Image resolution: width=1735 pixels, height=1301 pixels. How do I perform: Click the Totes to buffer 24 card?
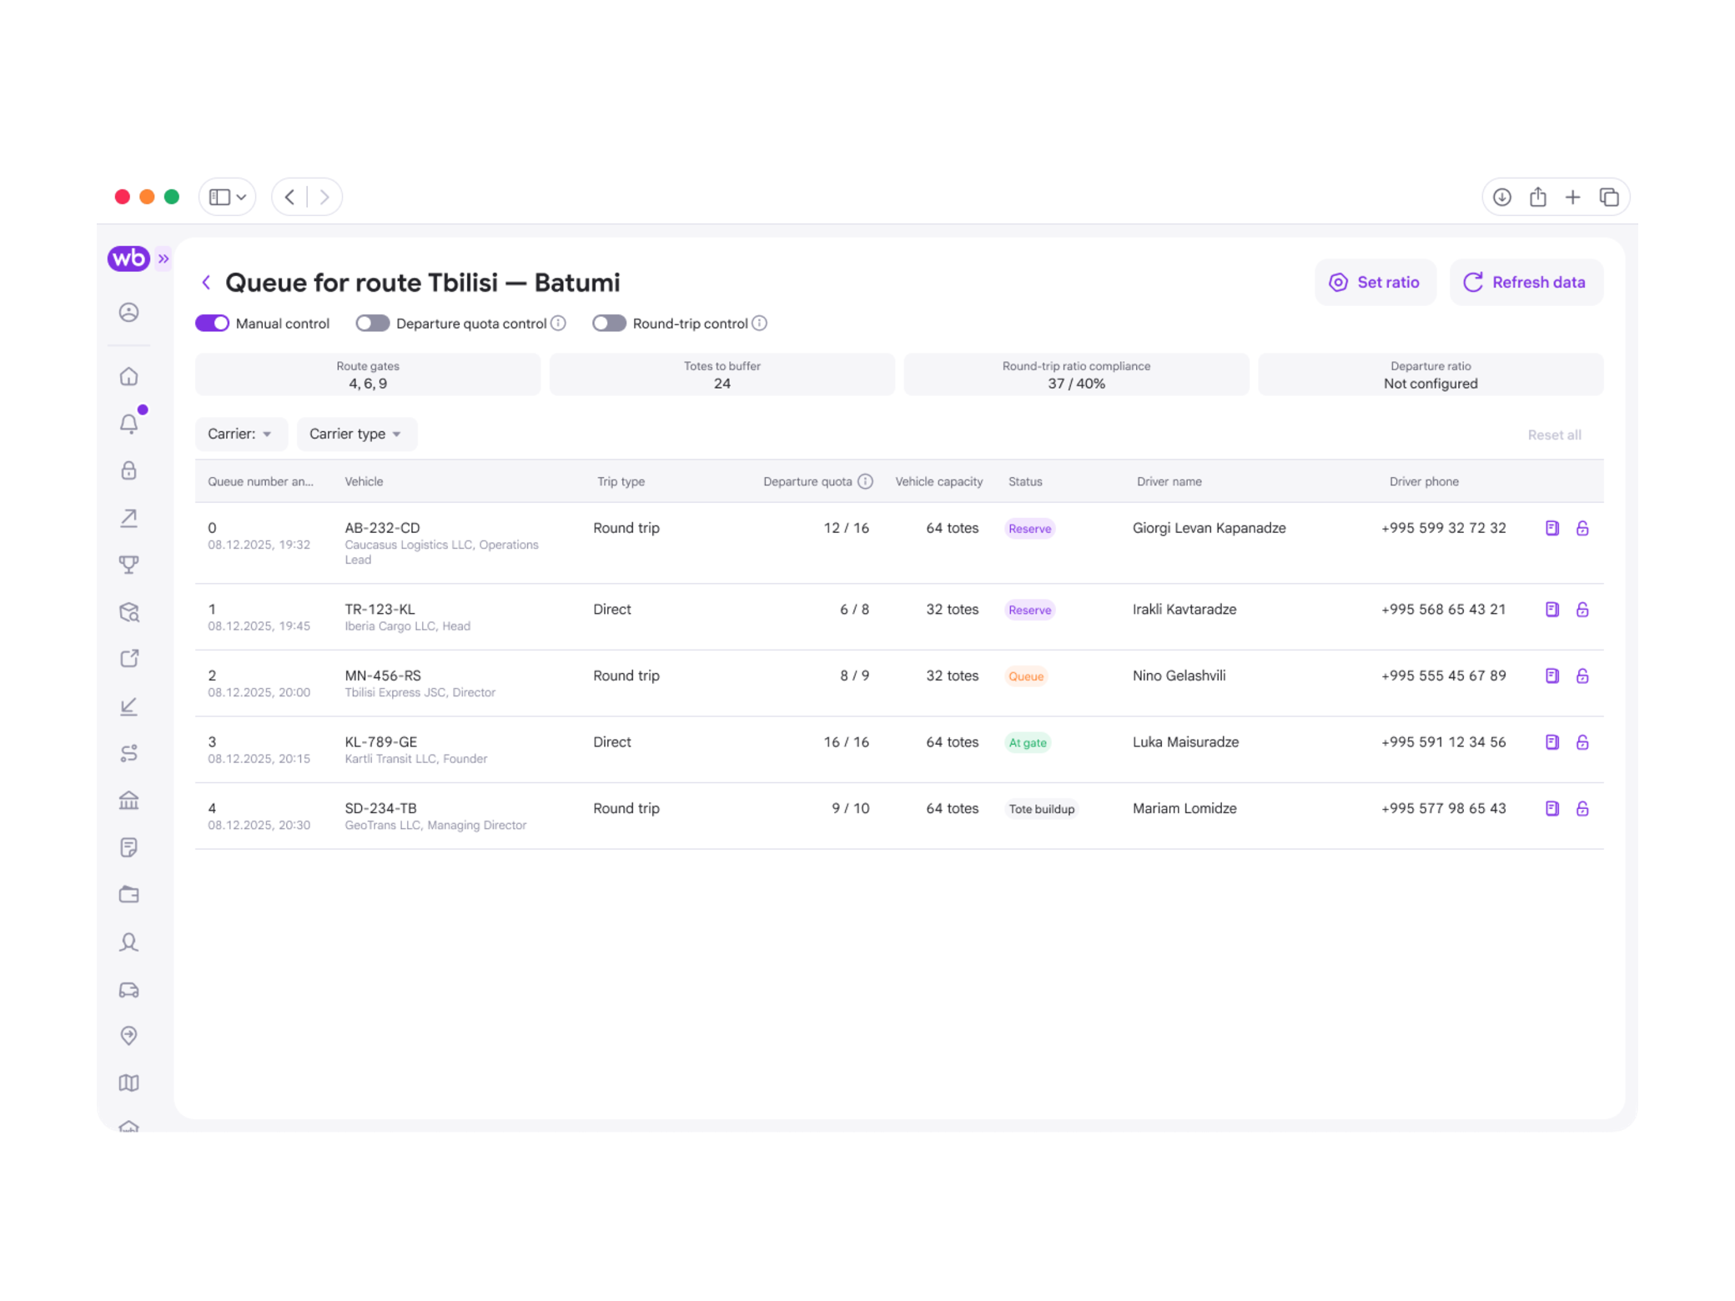coord(722,374)
